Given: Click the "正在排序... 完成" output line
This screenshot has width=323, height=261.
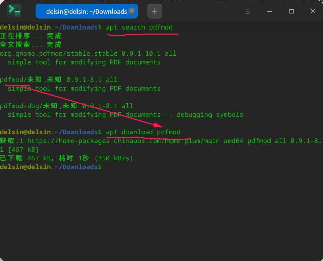Looking at the screenshot, I should point(31,36).
